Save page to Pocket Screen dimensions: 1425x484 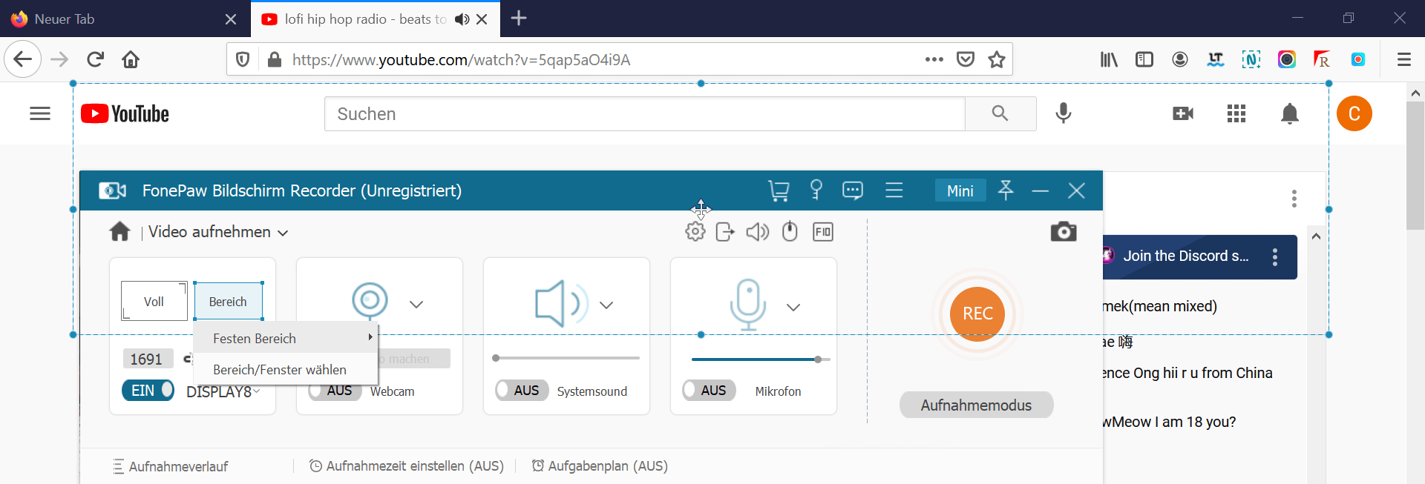coord(966,59)
